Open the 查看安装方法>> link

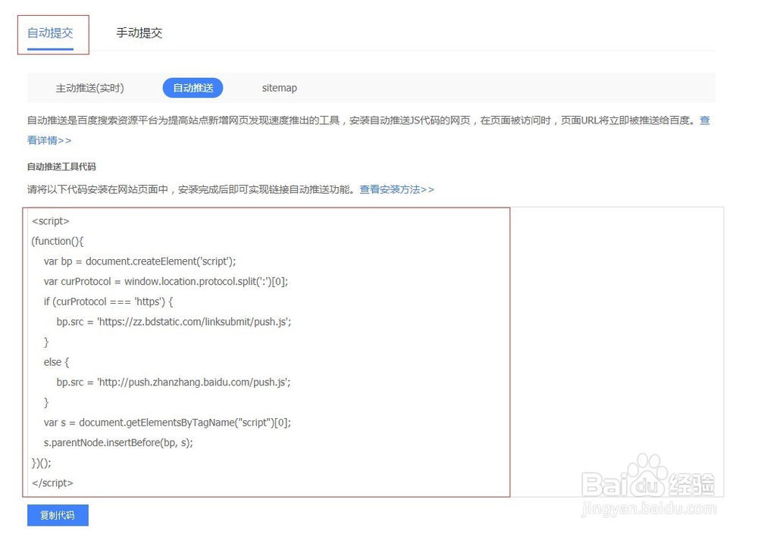pyautogui.click(x=397, y=189)
